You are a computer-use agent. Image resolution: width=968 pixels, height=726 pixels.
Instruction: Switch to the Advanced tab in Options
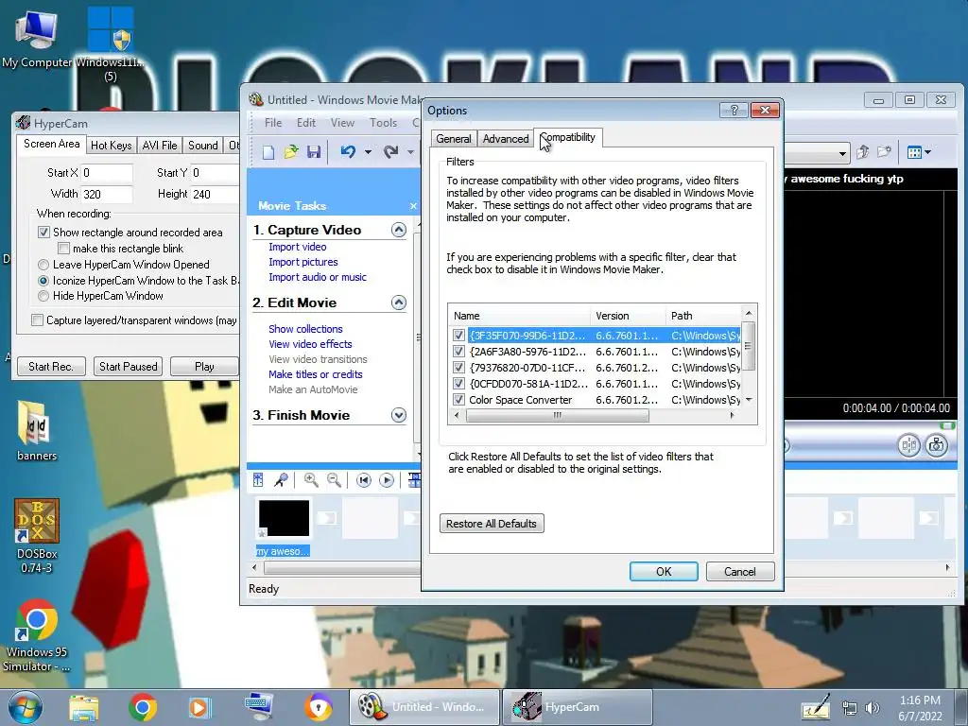coord(506,139)
